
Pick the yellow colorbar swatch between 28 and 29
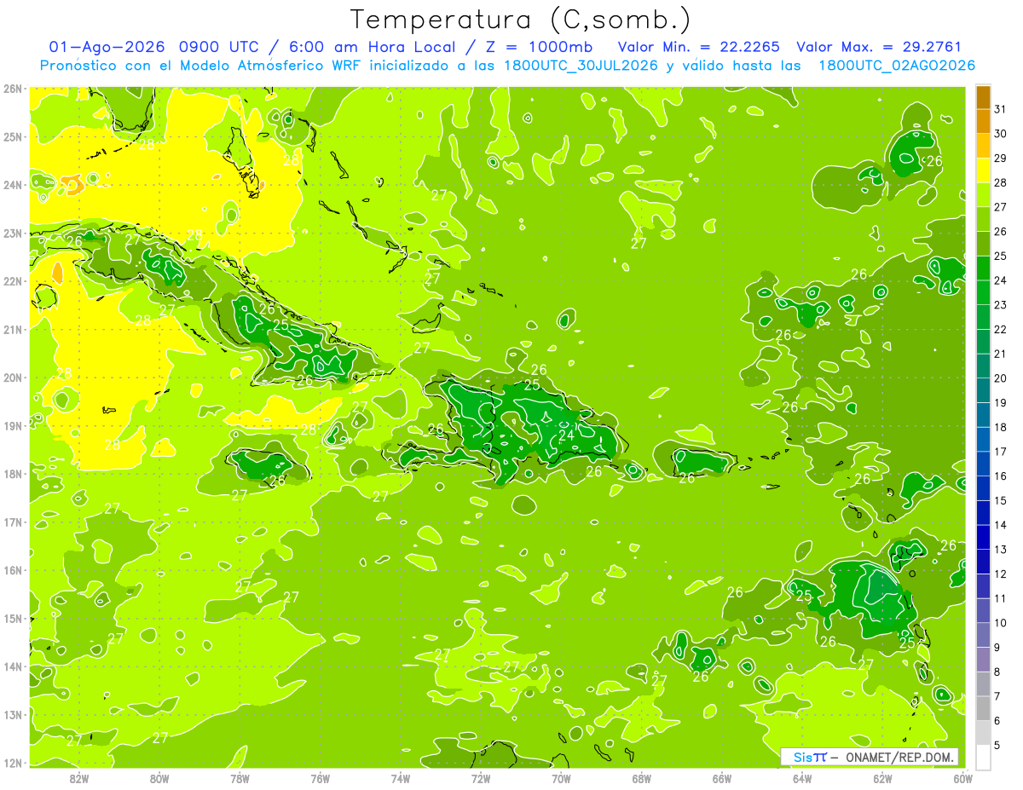tap(983, 170)
